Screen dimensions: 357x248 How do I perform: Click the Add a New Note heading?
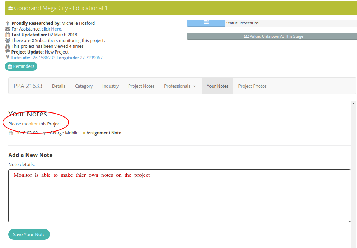click(x=31, y=155)
